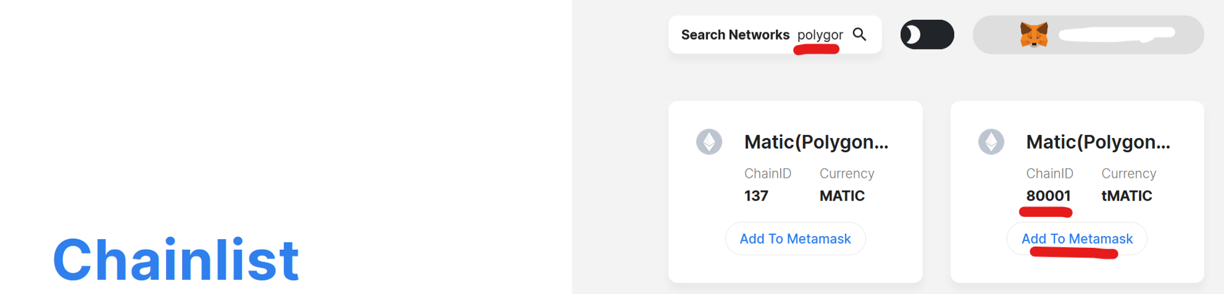Click Currency label above tMATIC

pos(1128,173)
